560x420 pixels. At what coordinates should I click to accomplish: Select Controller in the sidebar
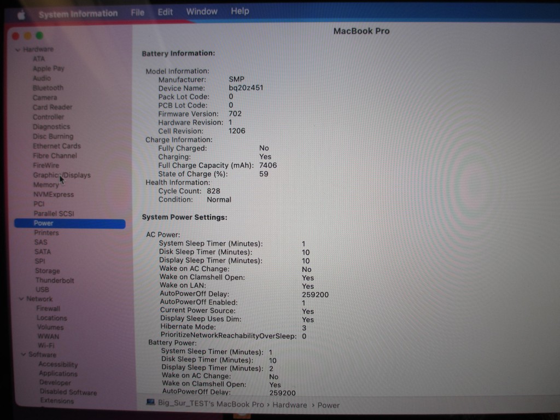click(49, 117)
